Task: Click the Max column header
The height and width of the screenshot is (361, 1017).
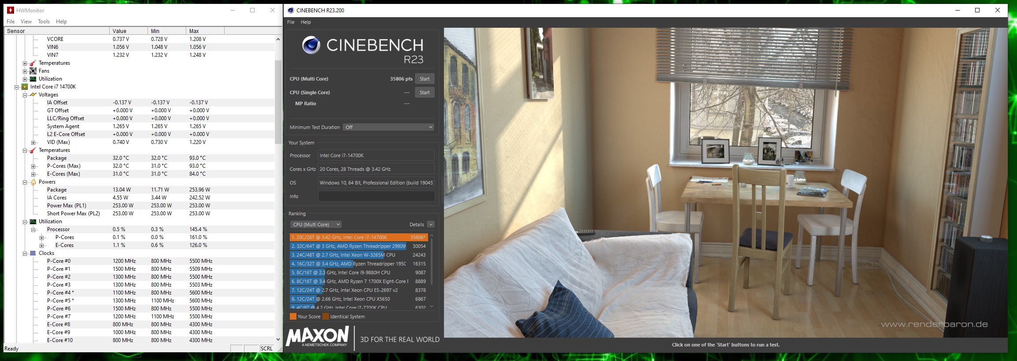Action: [205, 31]
